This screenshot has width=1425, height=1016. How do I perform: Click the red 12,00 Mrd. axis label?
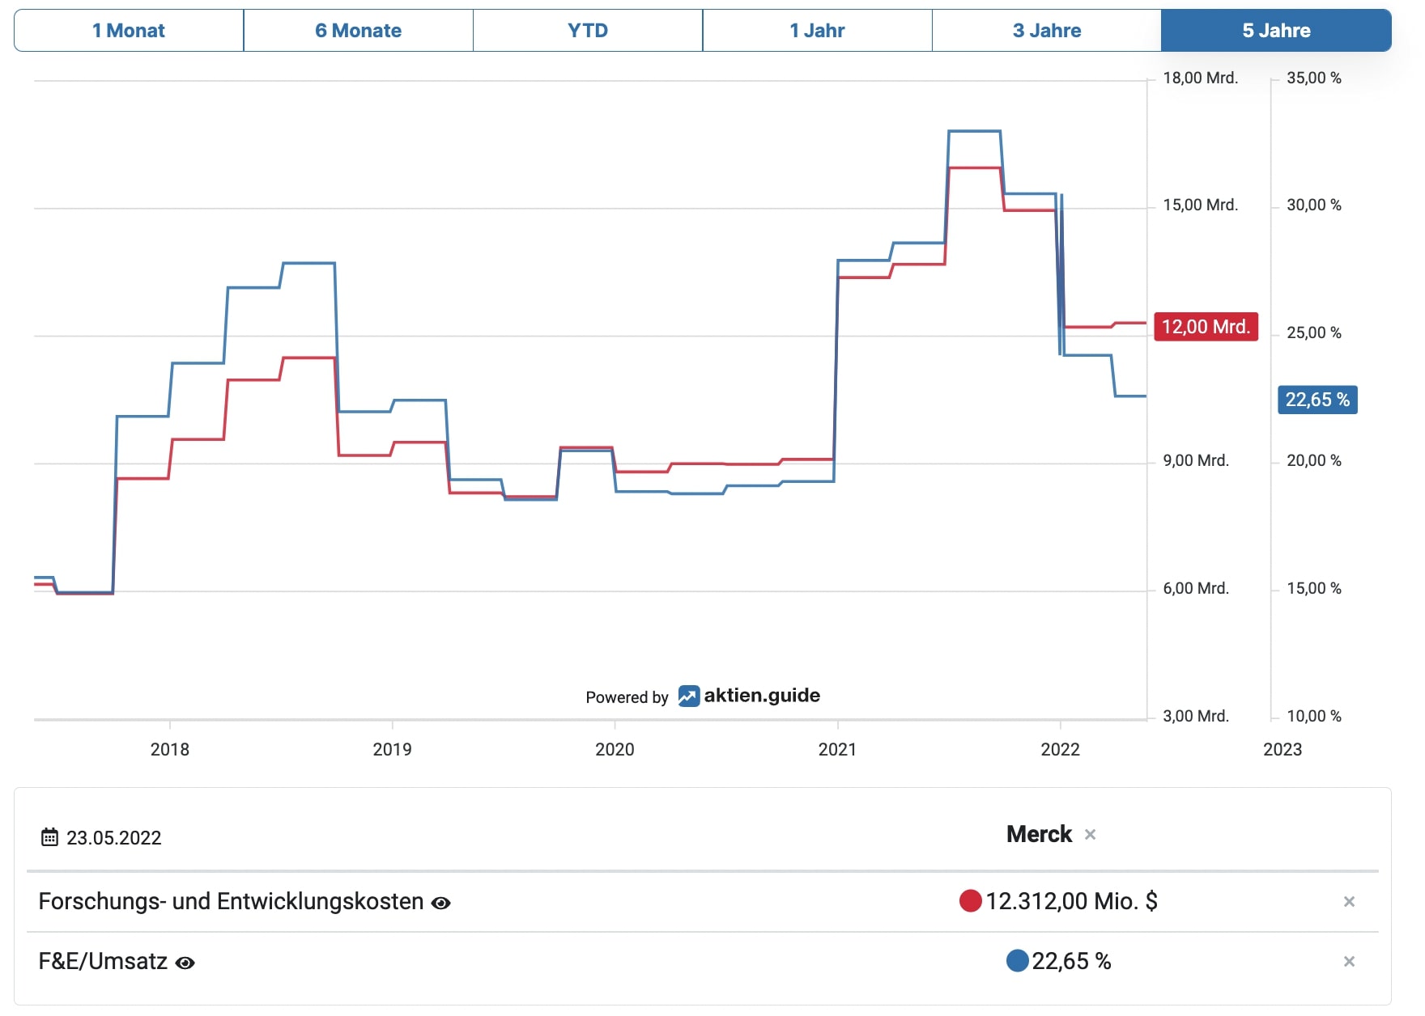[1206, 327]
